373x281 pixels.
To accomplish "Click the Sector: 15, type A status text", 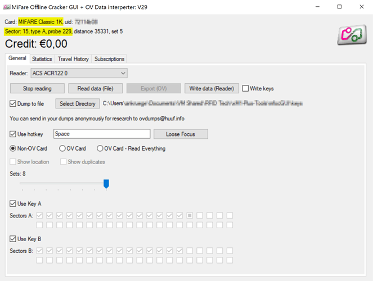I will tap(38, 31).
